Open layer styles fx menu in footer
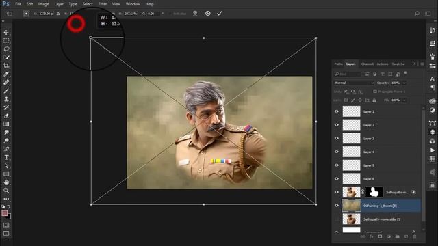438x246 pixels. click(371, 237)
